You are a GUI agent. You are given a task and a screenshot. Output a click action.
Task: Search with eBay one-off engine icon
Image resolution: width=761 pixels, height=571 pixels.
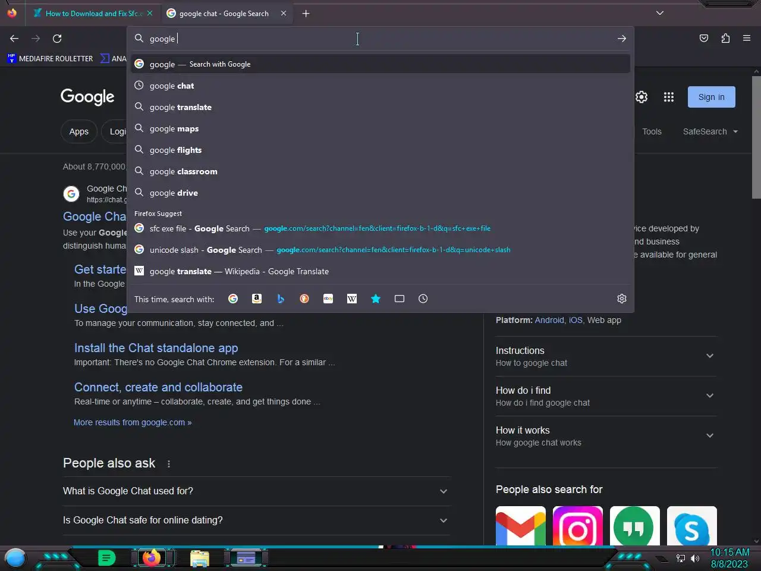tap(328, 299)
